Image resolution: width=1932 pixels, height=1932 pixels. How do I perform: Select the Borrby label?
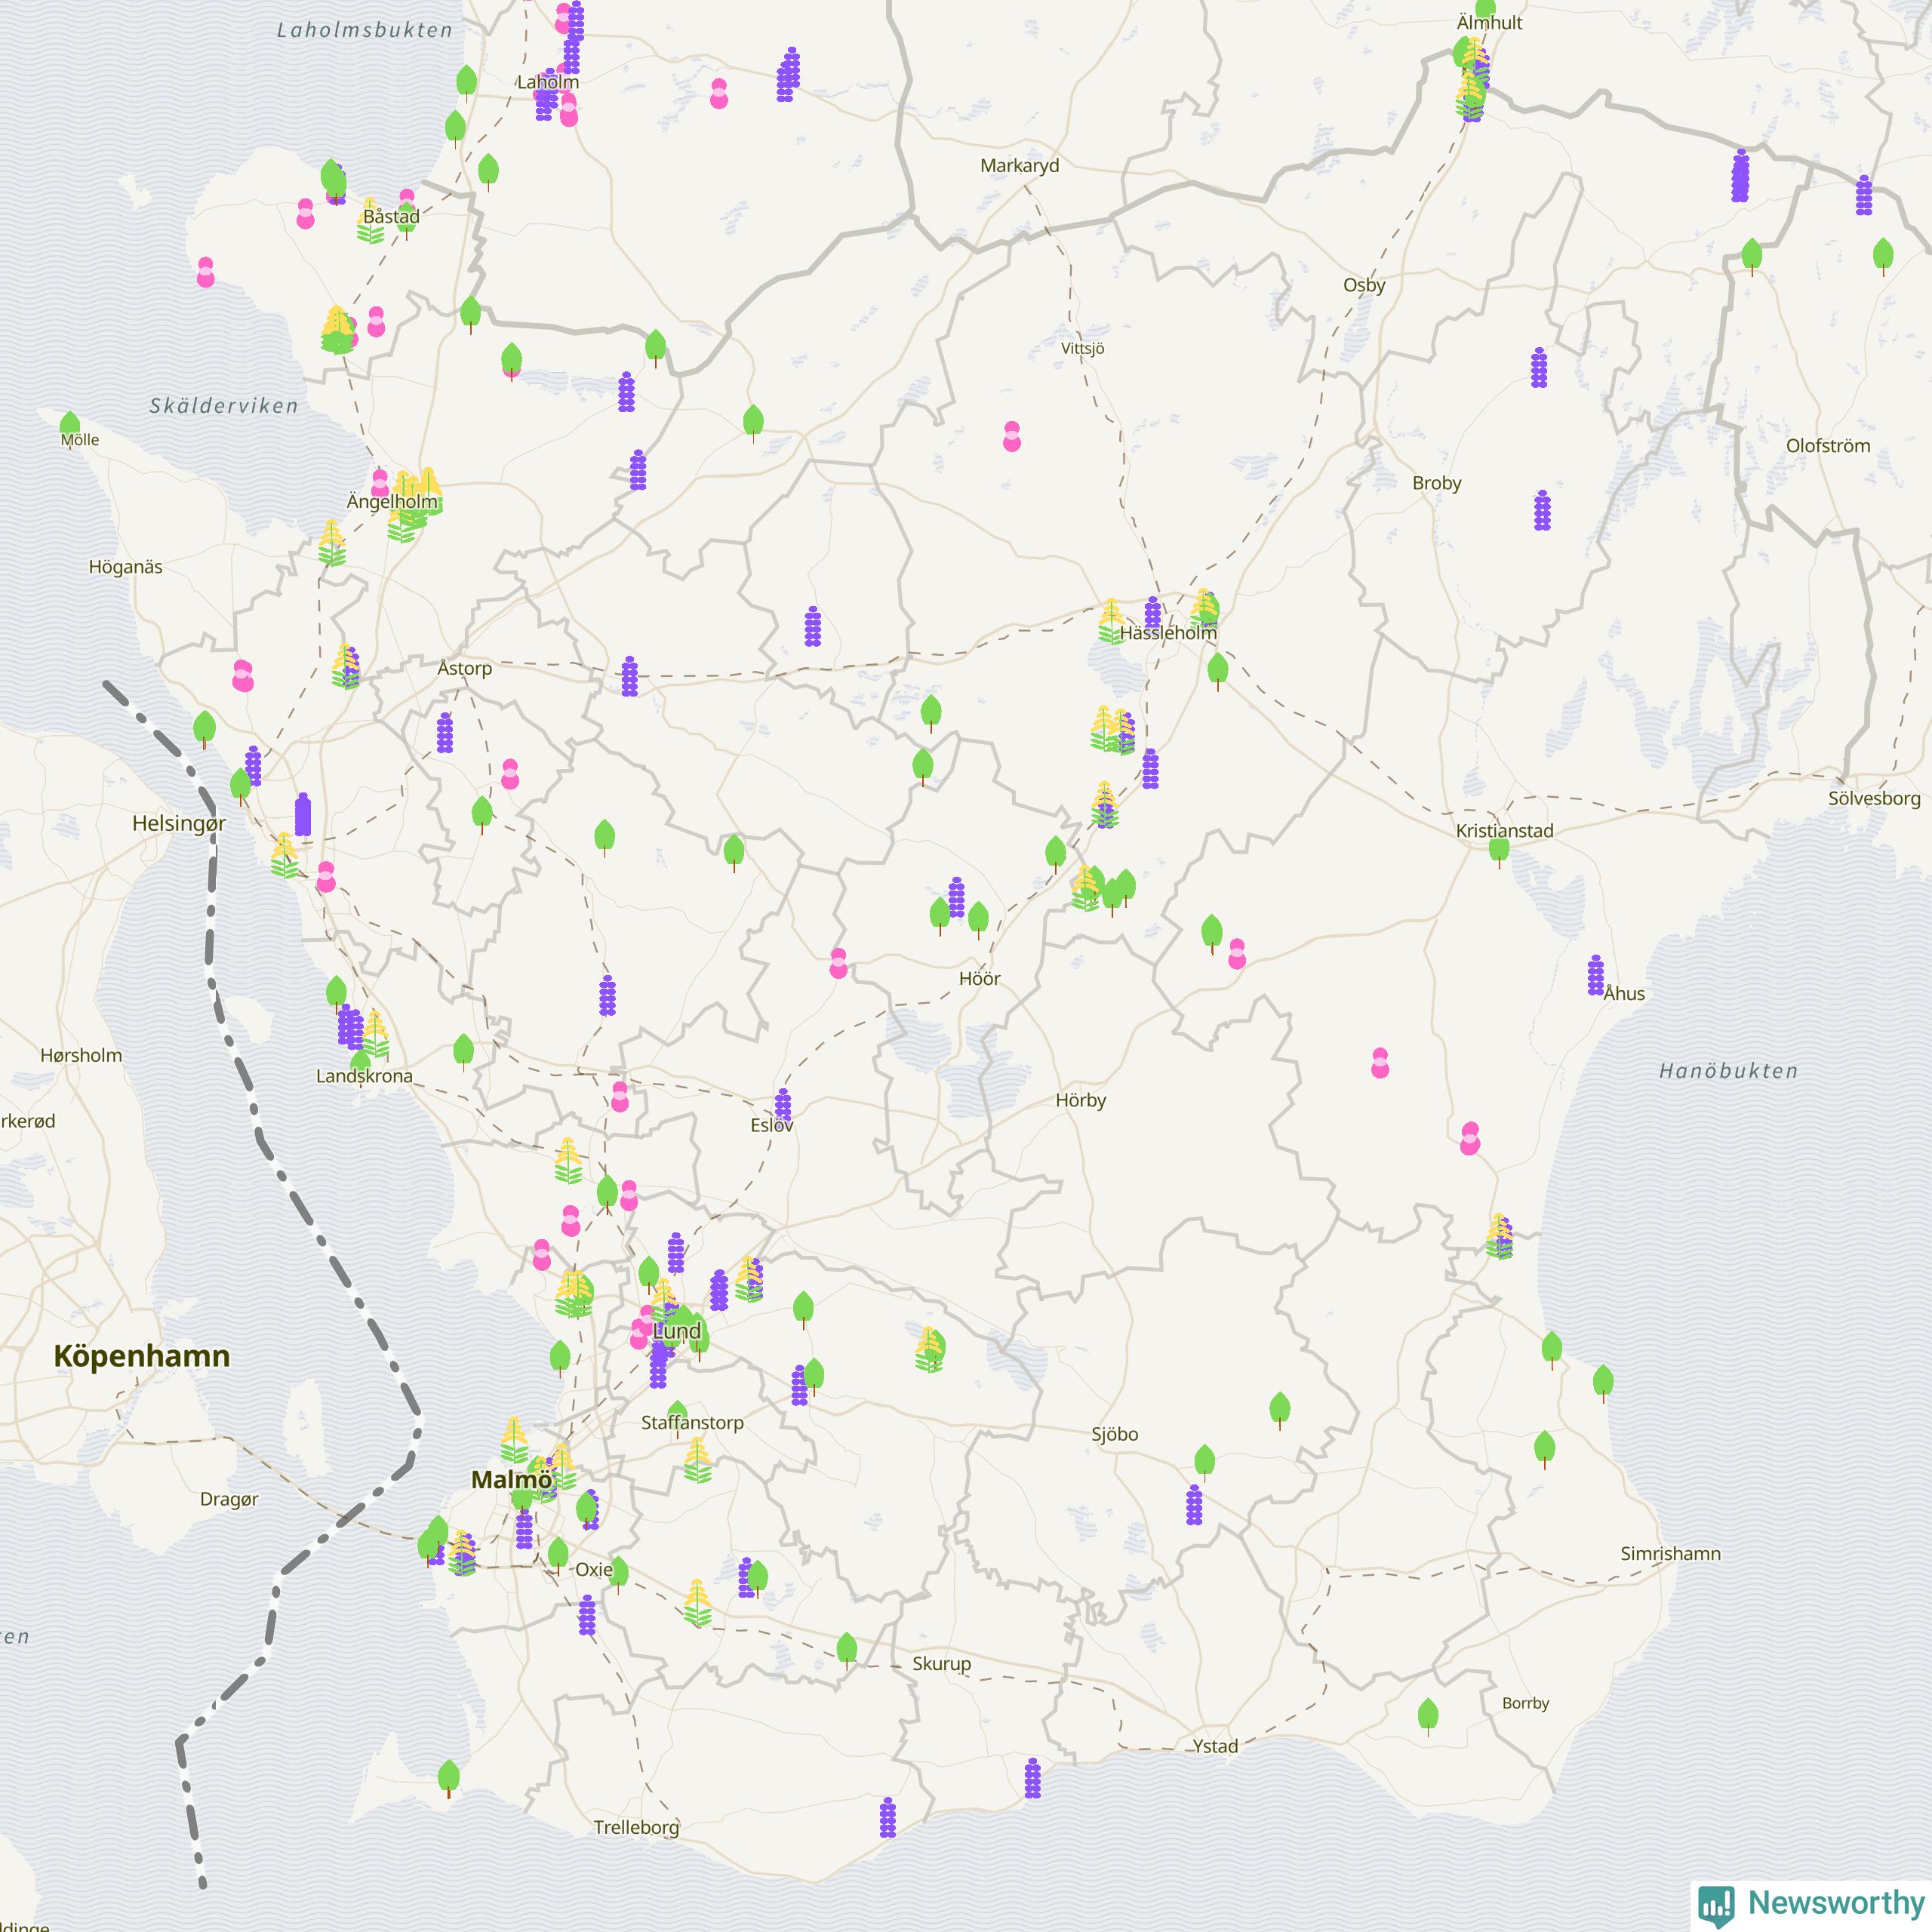pyautogui.click(x=1525, y=1703)
